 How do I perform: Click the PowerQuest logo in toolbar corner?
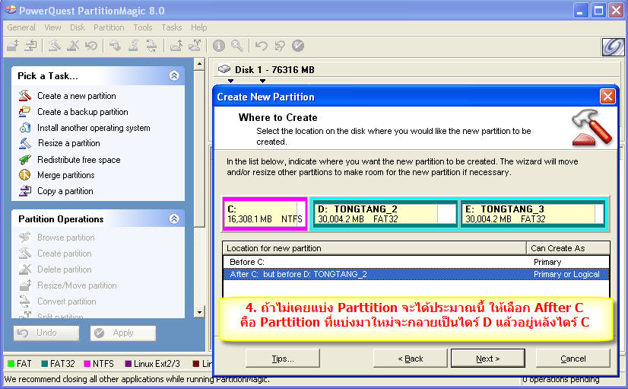pos(614,46)
